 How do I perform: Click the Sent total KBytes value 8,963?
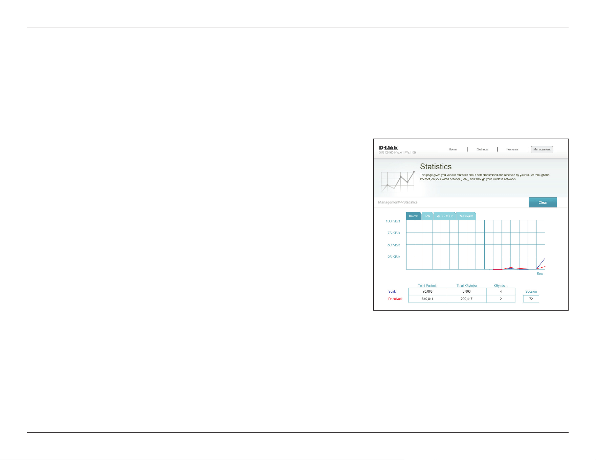pos(466,291)
